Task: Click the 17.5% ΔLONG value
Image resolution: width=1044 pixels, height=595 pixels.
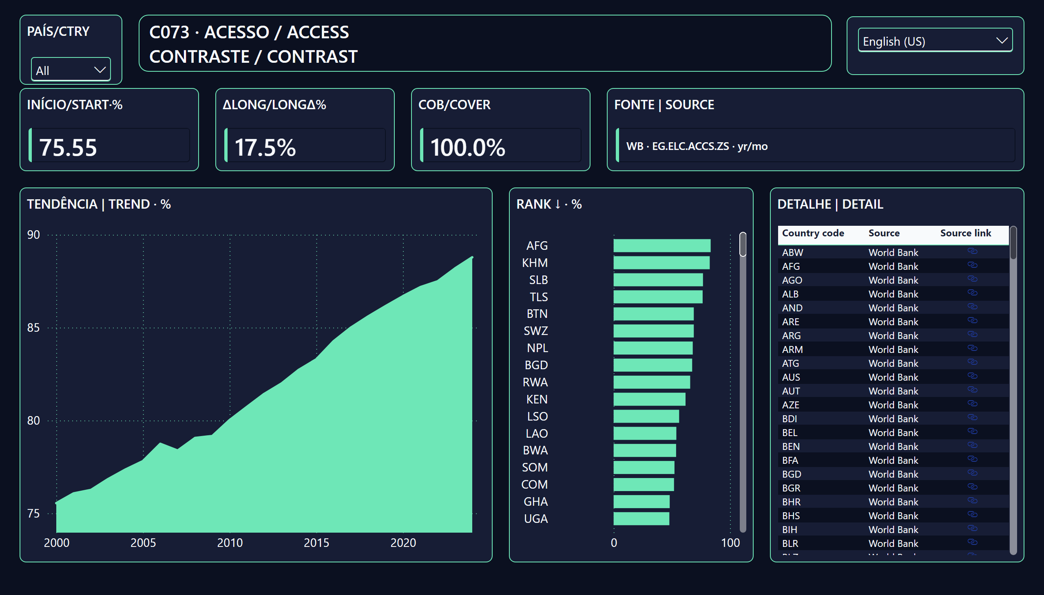Action: point(265,147)
